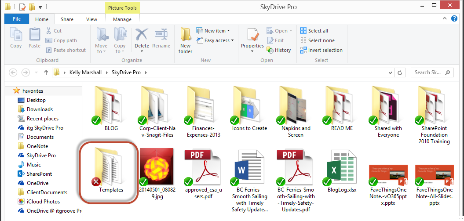Switch to the View tab
464x221 pixels.
coord(92,19)
